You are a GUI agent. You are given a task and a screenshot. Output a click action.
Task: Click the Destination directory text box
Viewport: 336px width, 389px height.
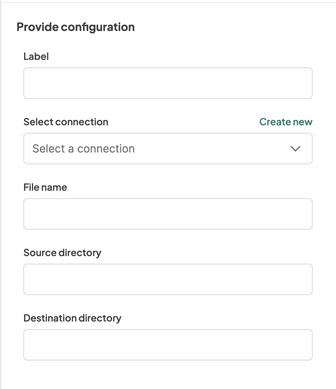click(x=168, y=345)
